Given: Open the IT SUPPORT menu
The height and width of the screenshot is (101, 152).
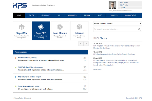Looking at the screenshot, I should tap(46, 15).
